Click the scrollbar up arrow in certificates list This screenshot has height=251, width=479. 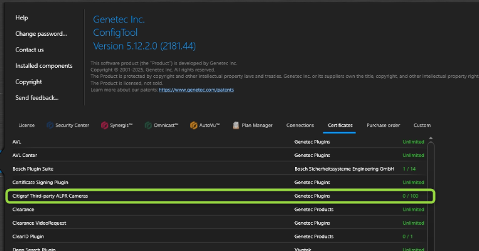coord(430,137)
